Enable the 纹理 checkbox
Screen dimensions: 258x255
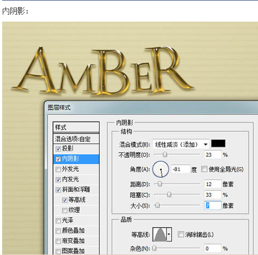click(64, 211)
